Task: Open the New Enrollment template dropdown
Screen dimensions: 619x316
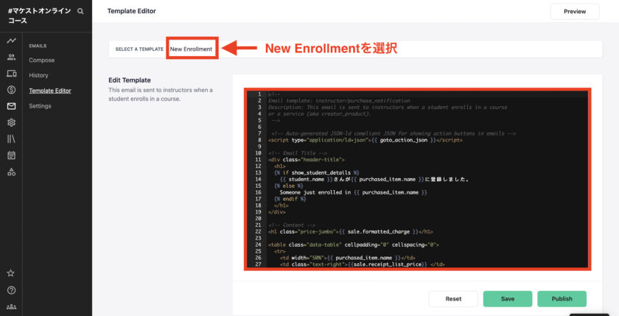Action: click(191, 49)
